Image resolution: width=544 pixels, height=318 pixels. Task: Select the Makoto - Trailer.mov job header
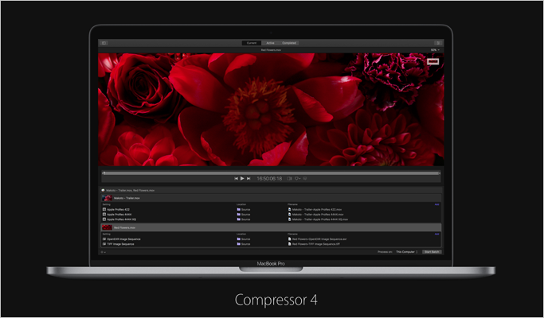click(271, 198)
